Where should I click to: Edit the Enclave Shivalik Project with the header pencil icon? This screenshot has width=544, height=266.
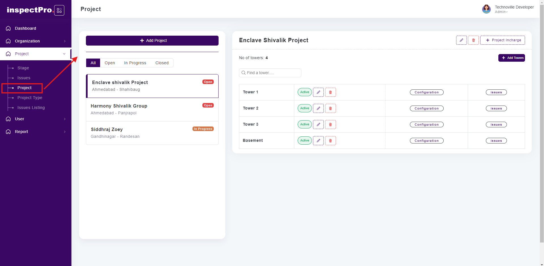461,40
